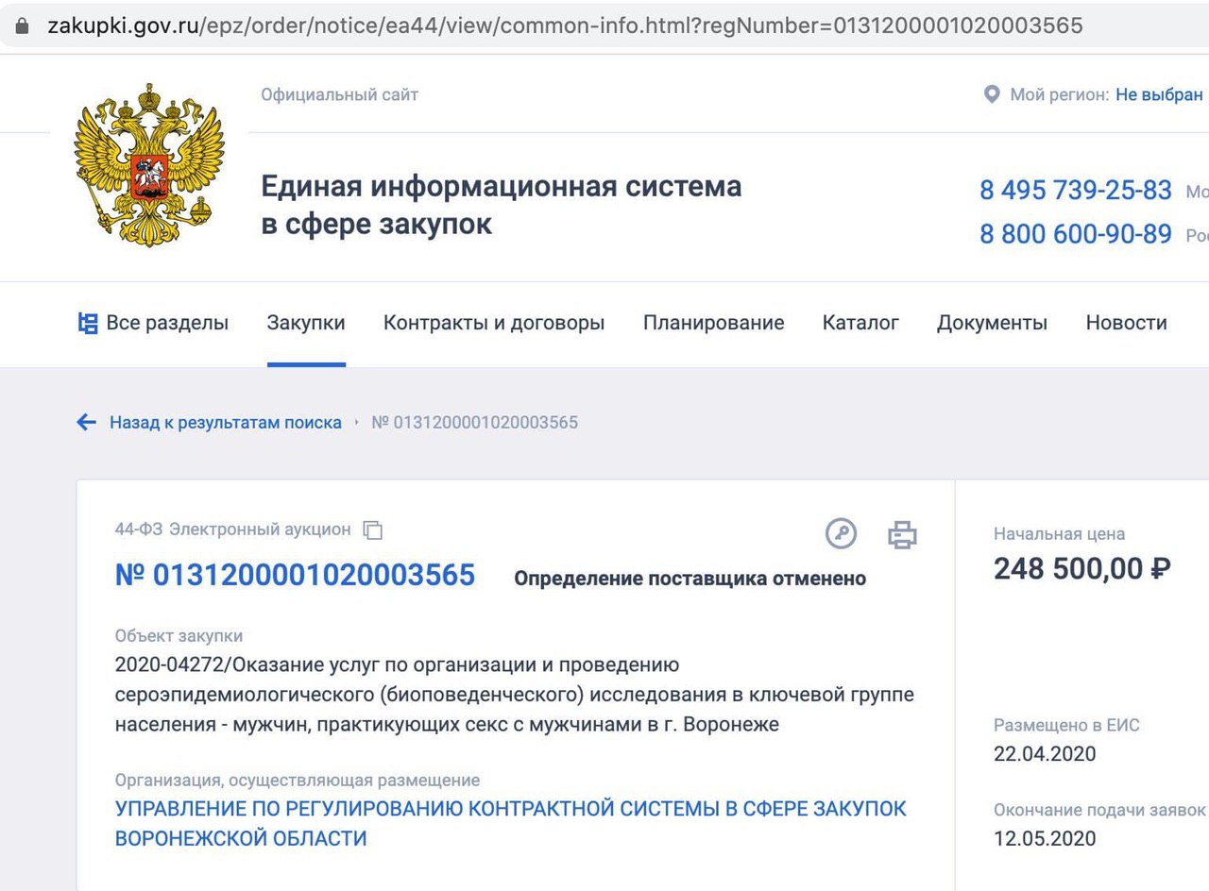The image size is (1209, 891).
Task: Open the Контракты и договоры menu
Action: point(494,323)
